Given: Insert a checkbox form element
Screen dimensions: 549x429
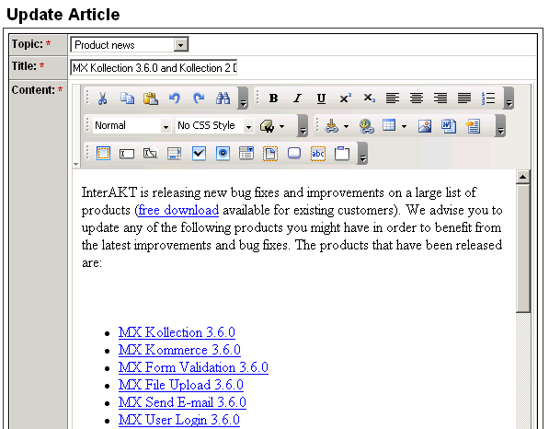Looking at the screenshot, I should point(199,154).
